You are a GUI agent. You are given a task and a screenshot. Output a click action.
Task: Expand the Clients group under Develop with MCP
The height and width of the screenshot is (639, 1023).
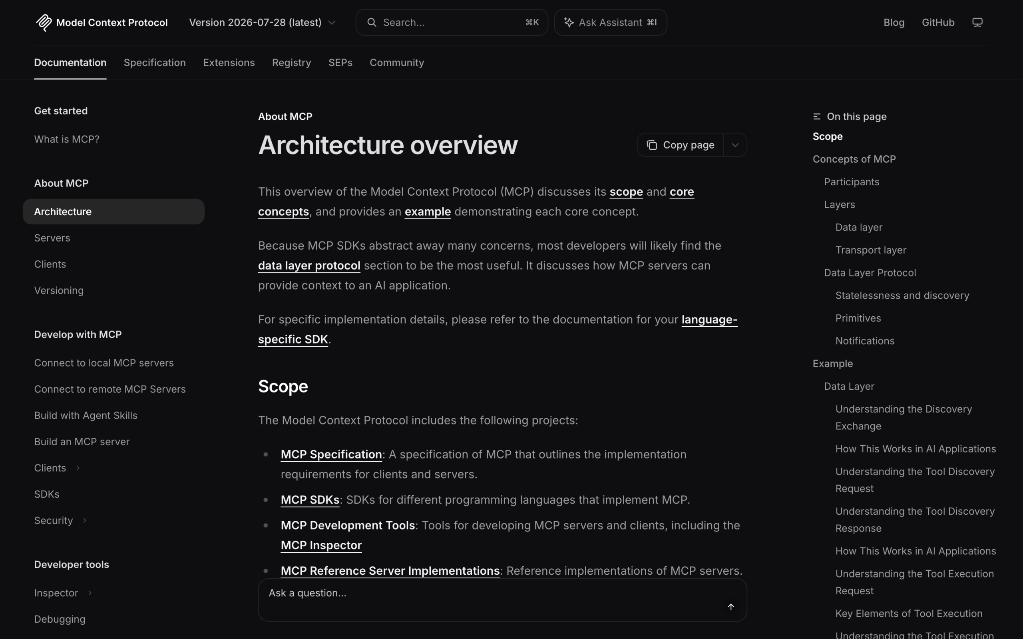pos(78,468)
